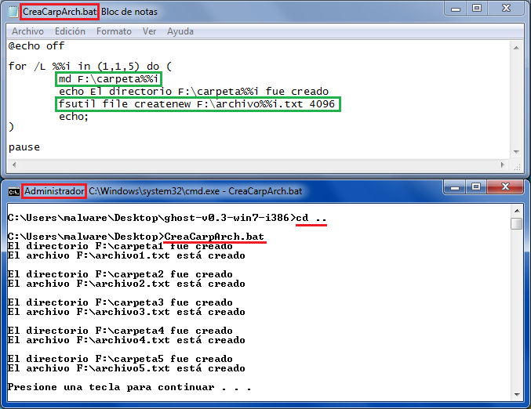
Task: Click Notepad vertical scrollbar up arrow
Action: pos(516,48)
